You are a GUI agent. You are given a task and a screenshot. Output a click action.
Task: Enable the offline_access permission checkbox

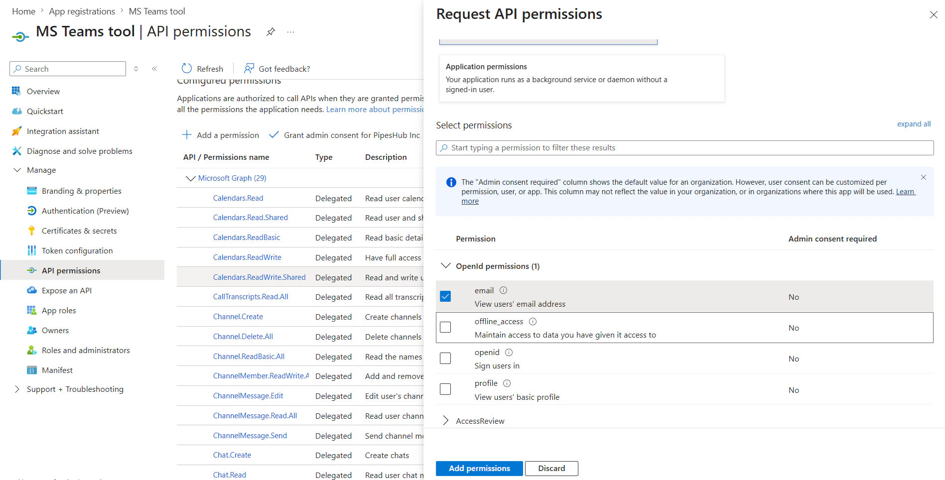point(445,327)
